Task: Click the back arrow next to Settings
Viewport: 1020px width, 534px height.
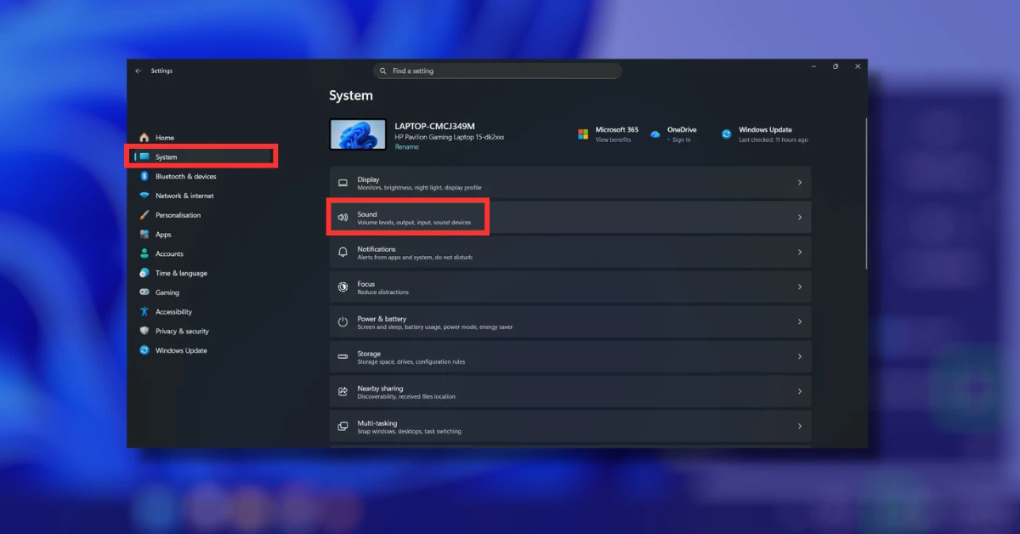Action: pos(139,71)
